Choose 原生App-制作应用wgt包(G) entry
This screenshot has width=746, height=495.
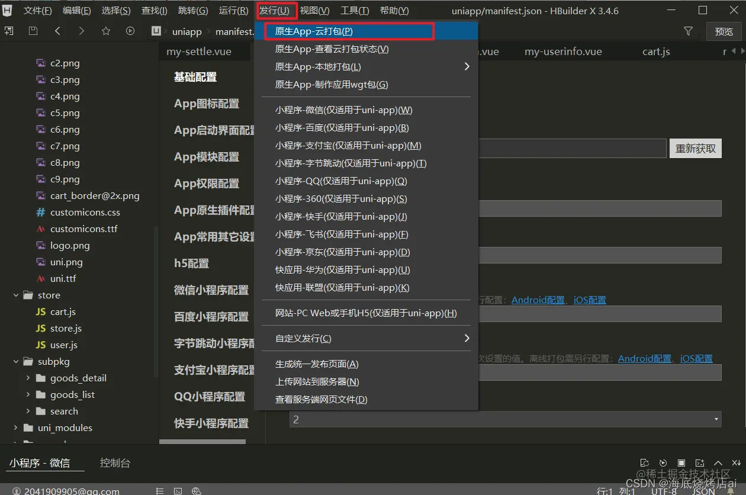[x=366, y=85]
